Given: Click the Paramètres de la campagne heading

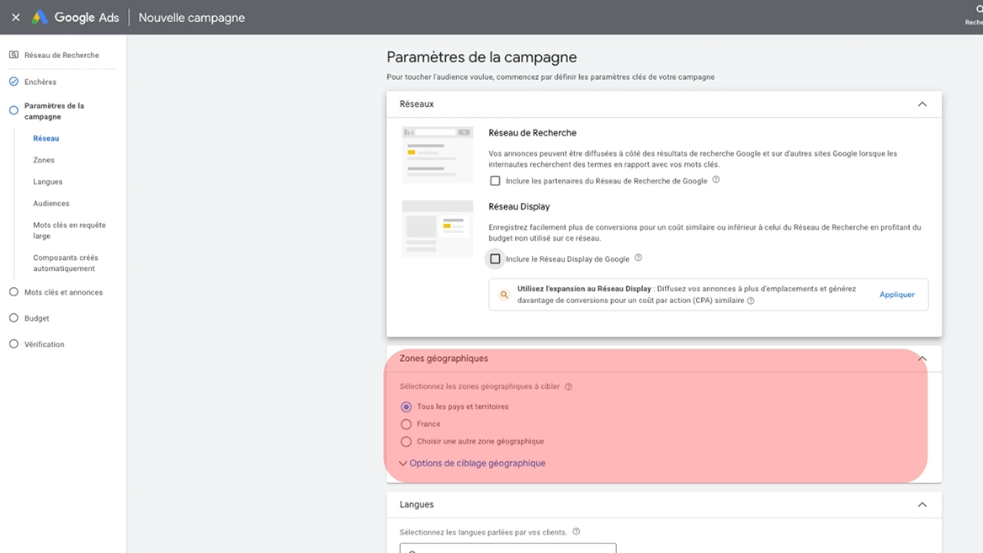Looking at the screenshot, I should (481, 57).
